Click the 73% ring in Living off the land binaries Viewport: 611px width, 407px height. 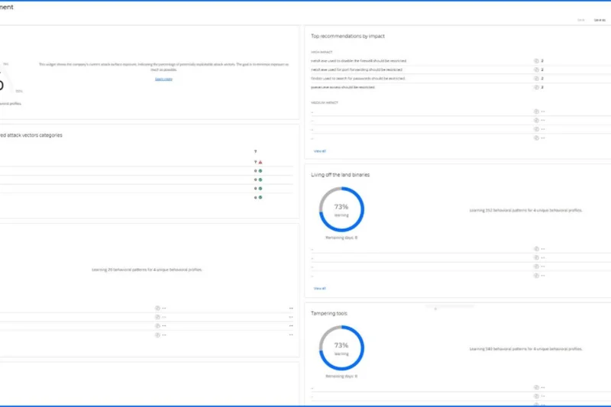tap(341, 210)
